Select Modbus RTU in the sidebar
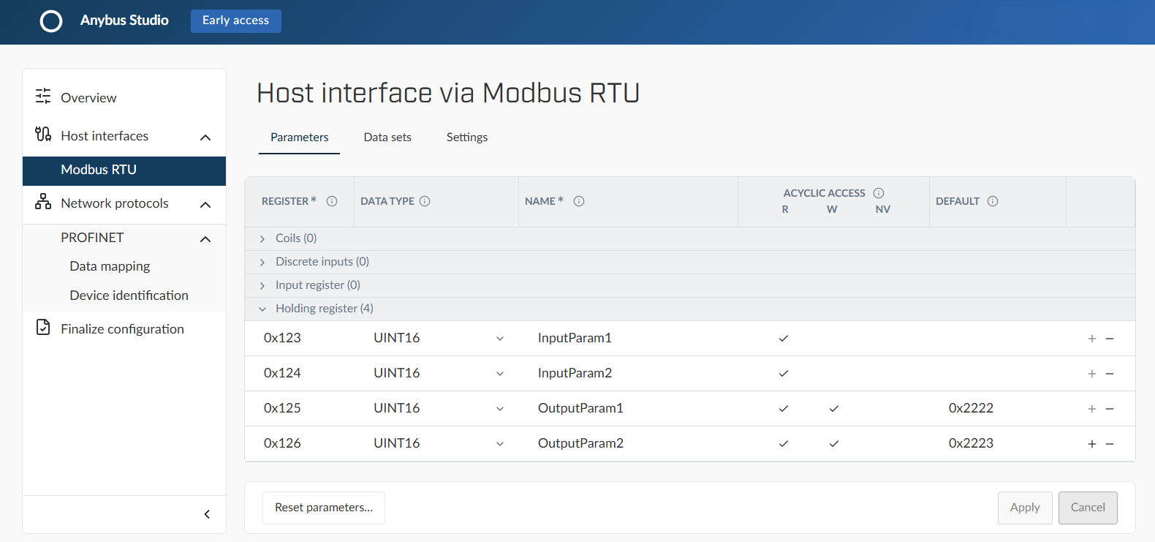Image resolution: width=1155 pixels, height=542 pixels. click(124, 170)
